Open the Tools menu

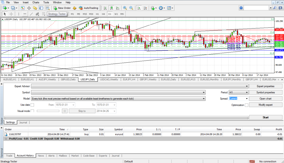(x=46, y=2)
